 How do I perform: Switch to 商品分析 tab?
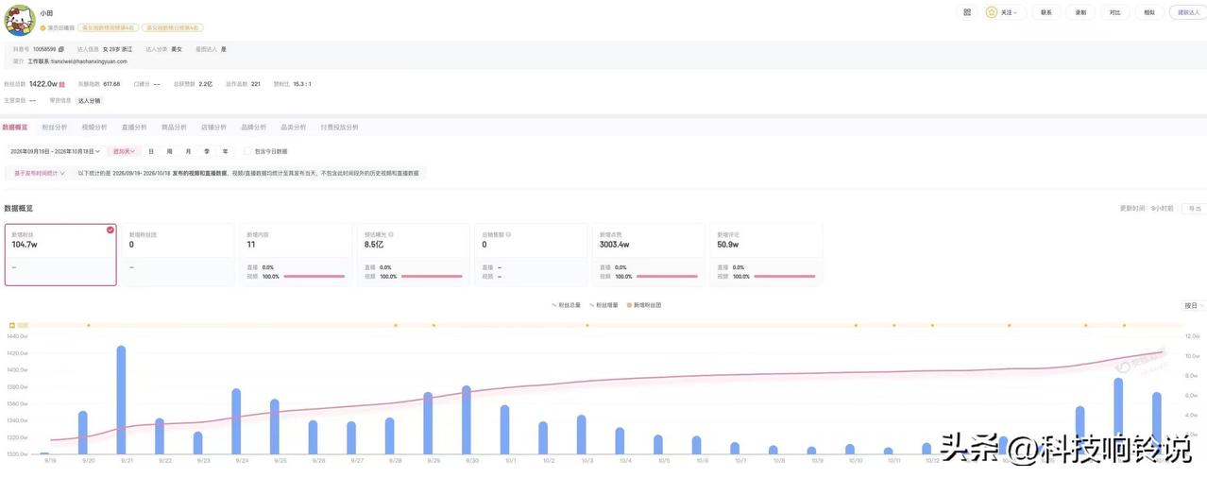tap(174, 127)
